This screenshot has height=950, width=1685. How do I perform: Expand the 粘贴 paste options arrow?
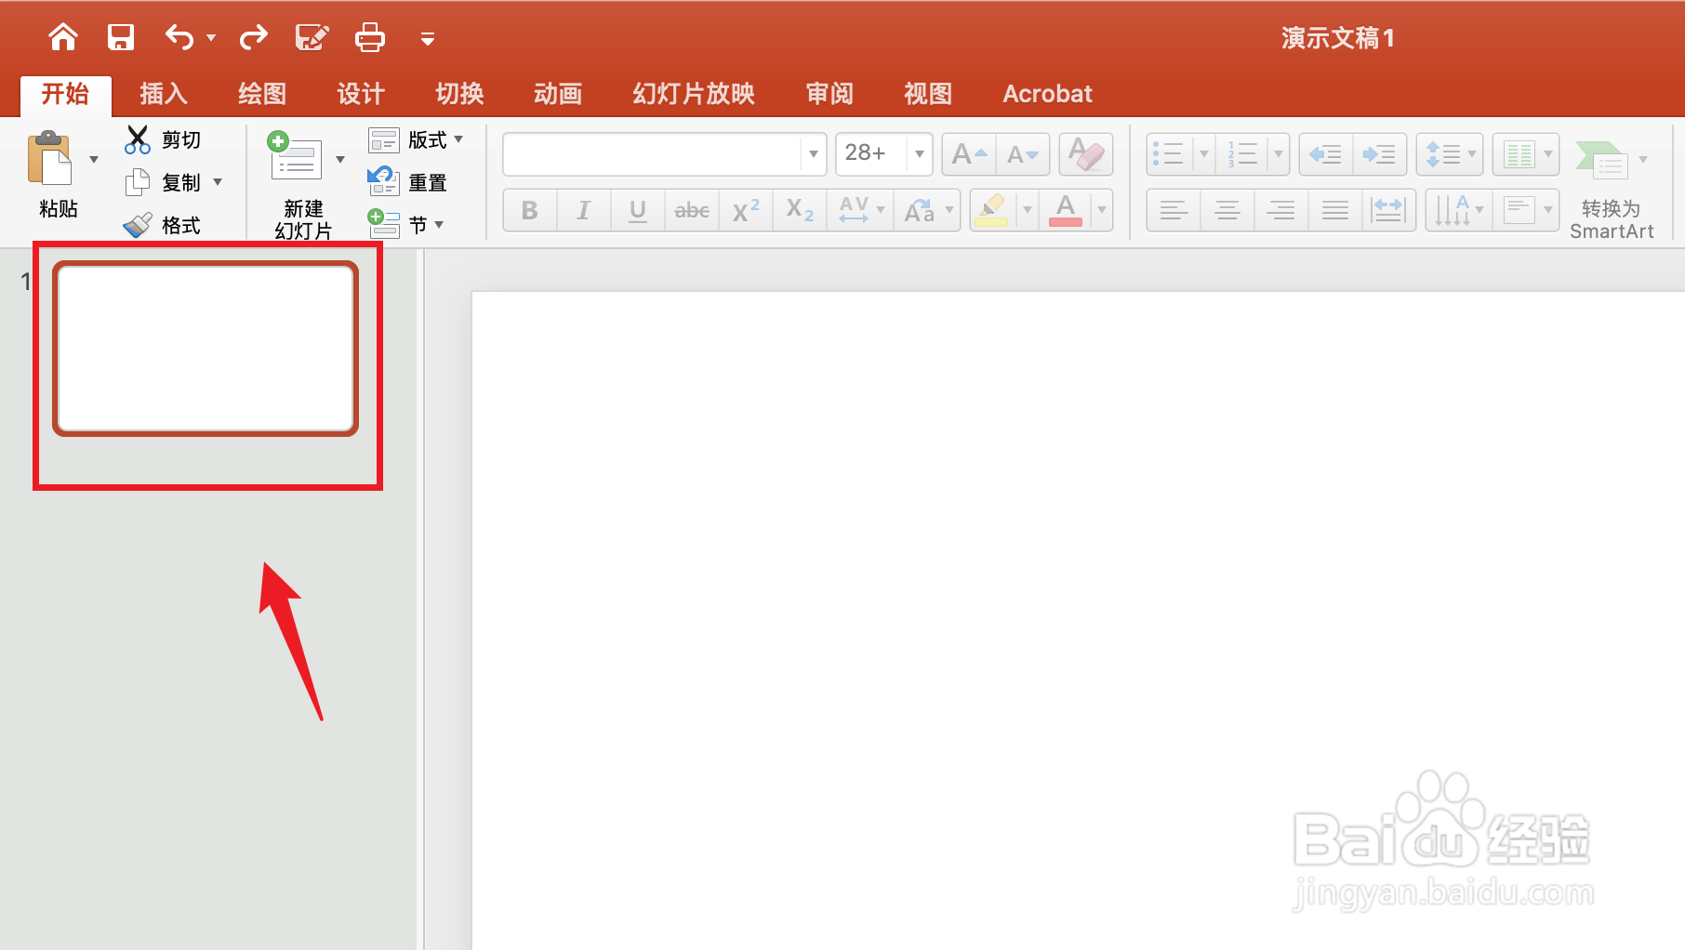[94, 160]
